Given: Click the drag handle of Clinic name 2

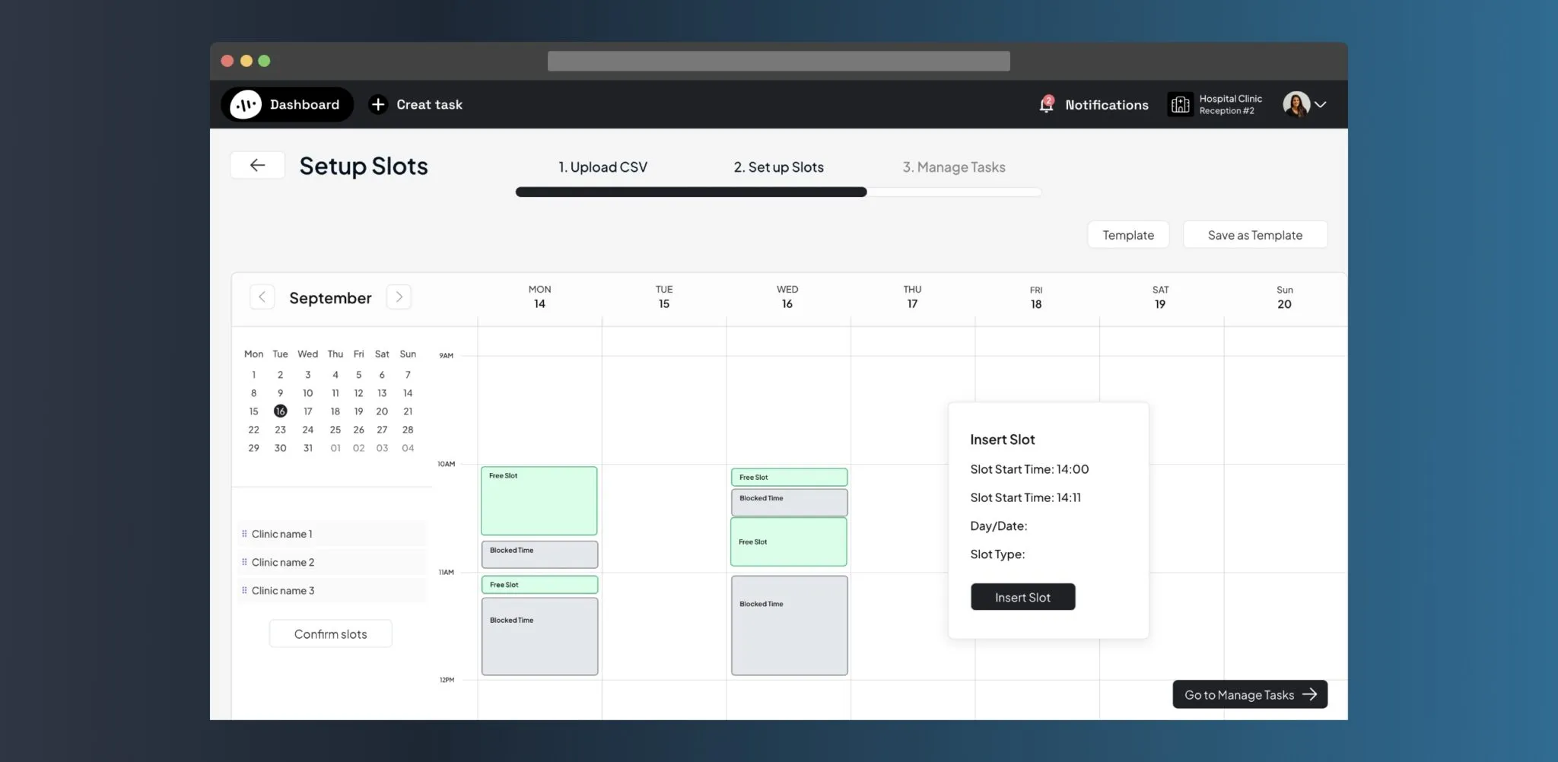Looking at the screenshot, I should pos(244,562).
